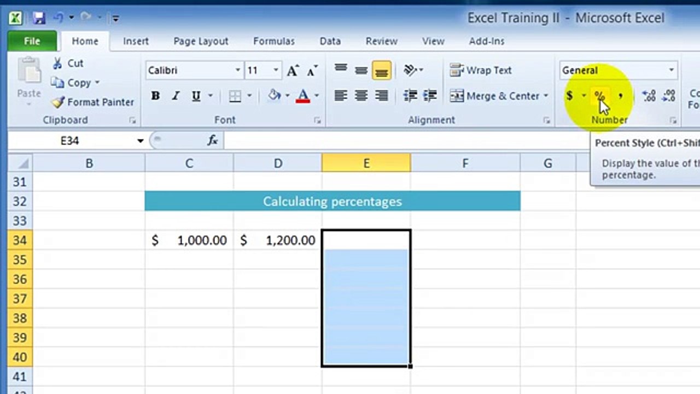700x394 pixels.
Task: Switch to the Review tab
Action: (x=381, y=41)
